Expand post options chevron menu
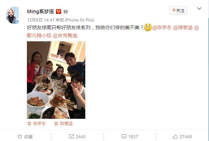The height and width of the screenshot is (141, 209). point(199,8)
